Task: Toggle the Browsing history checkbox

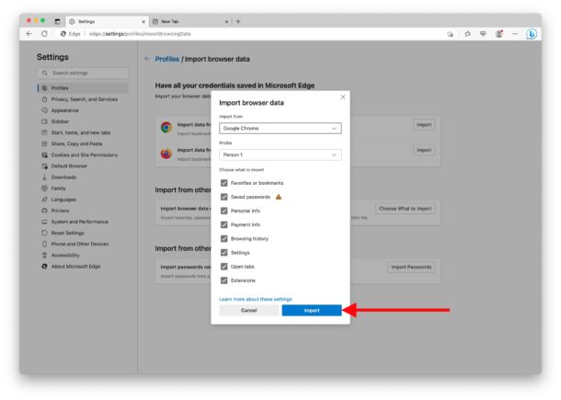Action: tap(224, 238)
